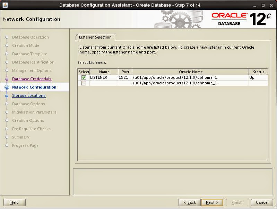Click the empty Name cell in second row
277x209 pixels.
click(104, 83)
